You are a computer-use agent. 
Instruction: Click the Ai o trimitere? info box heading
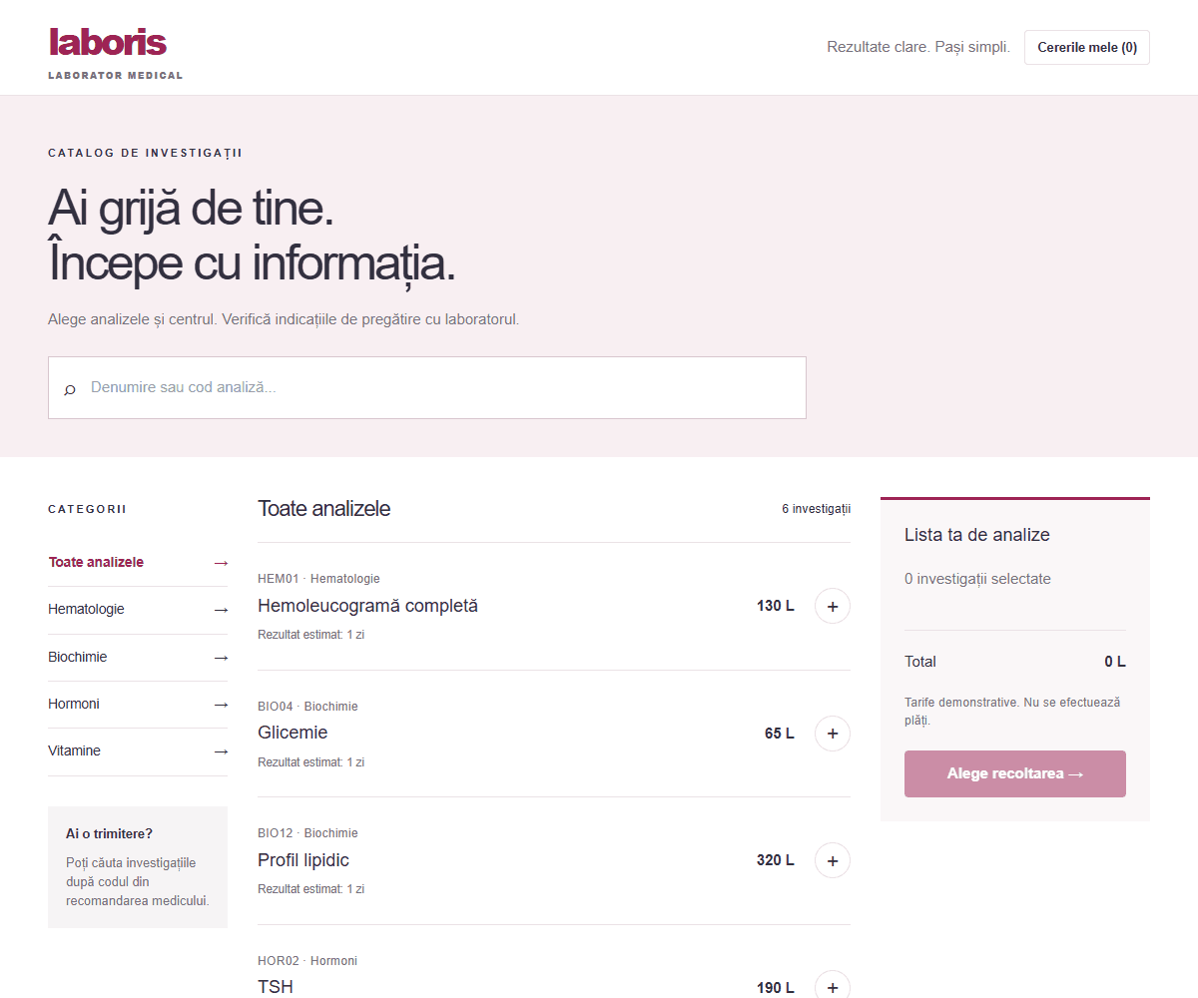pyautogui.click(x=109, y=833)
